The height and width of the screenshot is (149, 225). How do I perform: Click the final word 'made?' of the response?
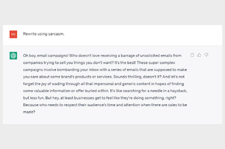coord(29,112)
